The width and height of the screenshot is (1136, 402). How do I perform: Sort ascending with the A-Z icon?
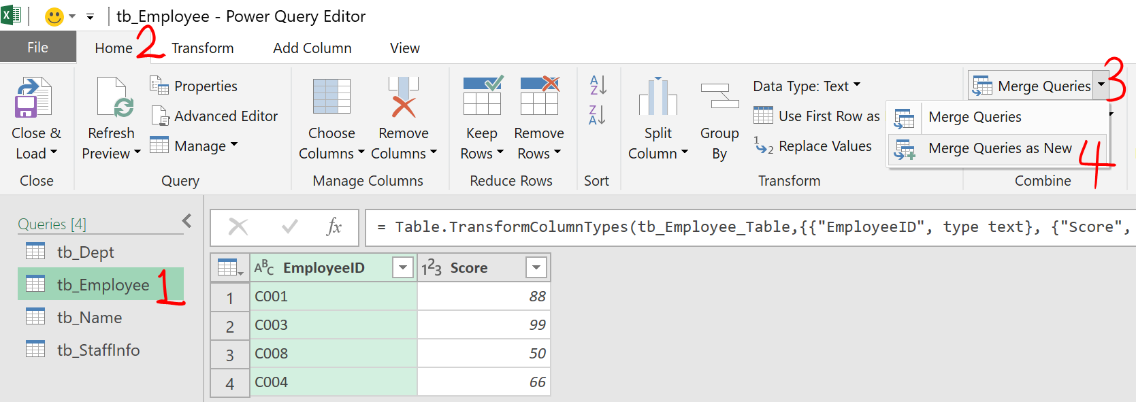point(597,85)
